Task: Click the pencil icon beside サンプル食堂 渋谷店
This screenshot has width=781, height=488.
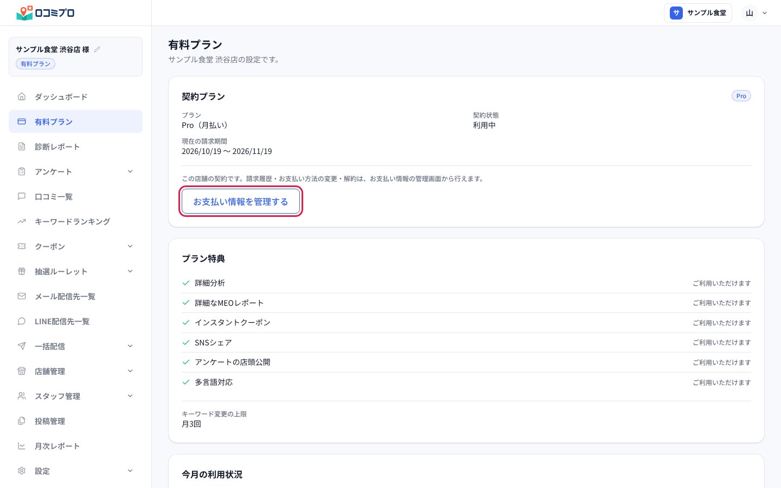Action: pyautogui.click(x=97, y=49)
